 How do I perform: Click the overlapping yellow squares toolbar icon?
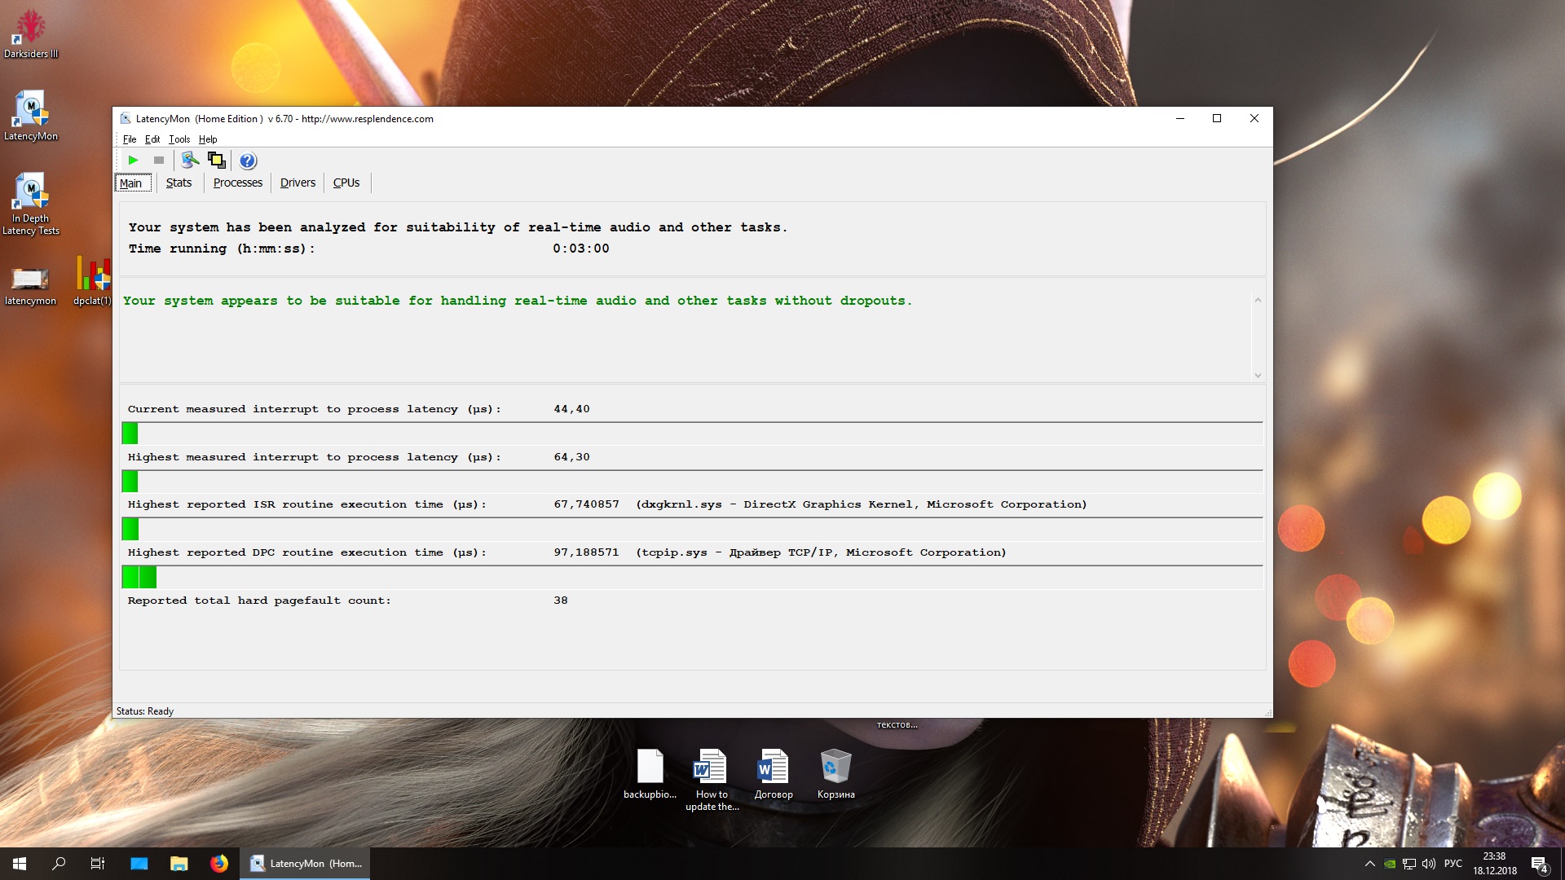tap(216, 161)
